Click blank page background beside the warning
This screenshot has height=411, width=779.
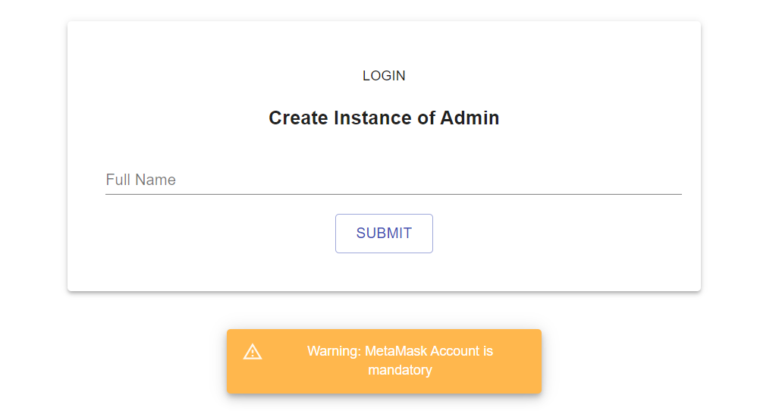[x=646, y=362]
